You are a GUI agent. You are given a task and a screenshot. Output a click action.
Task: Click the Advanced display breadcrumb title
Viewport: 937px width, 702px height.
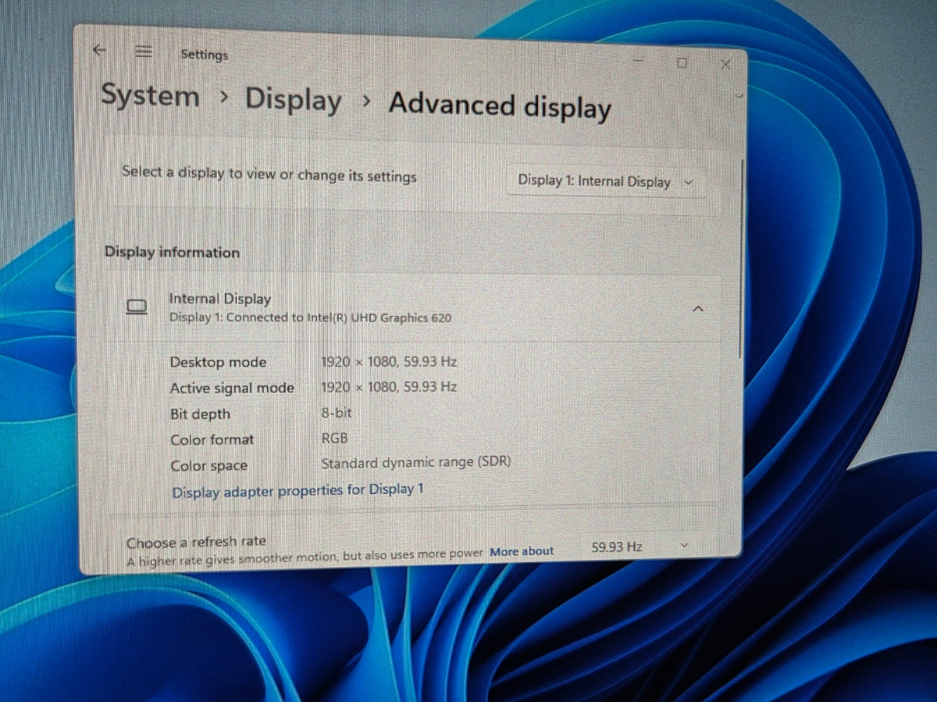tap(500, 106)
